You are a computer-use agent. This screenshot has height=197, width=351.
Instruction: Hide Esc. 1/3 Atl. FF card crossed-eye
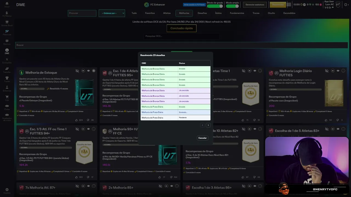77,129
